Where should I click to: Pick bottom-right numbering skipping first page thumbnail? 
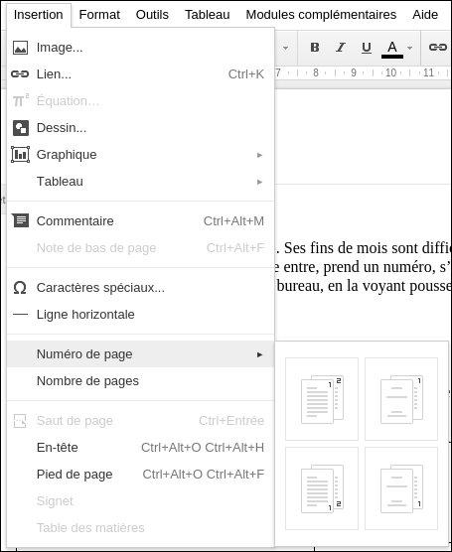(x=401, y=488)
